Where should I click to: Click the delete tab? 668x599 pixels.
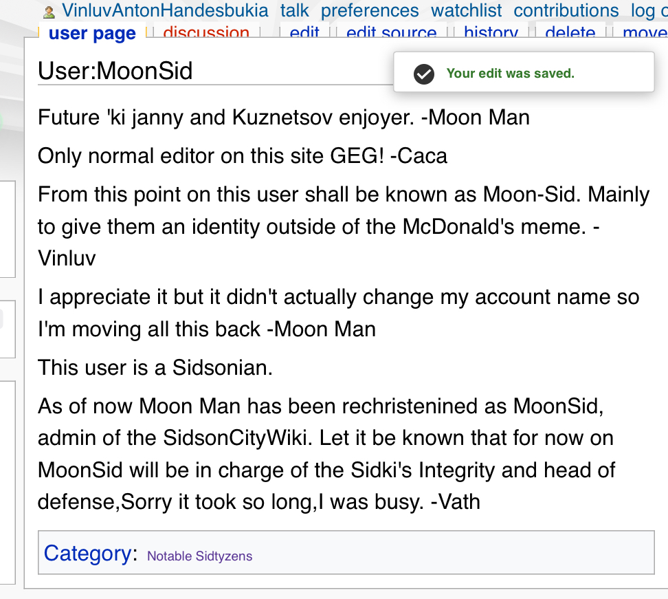point(570,33)
